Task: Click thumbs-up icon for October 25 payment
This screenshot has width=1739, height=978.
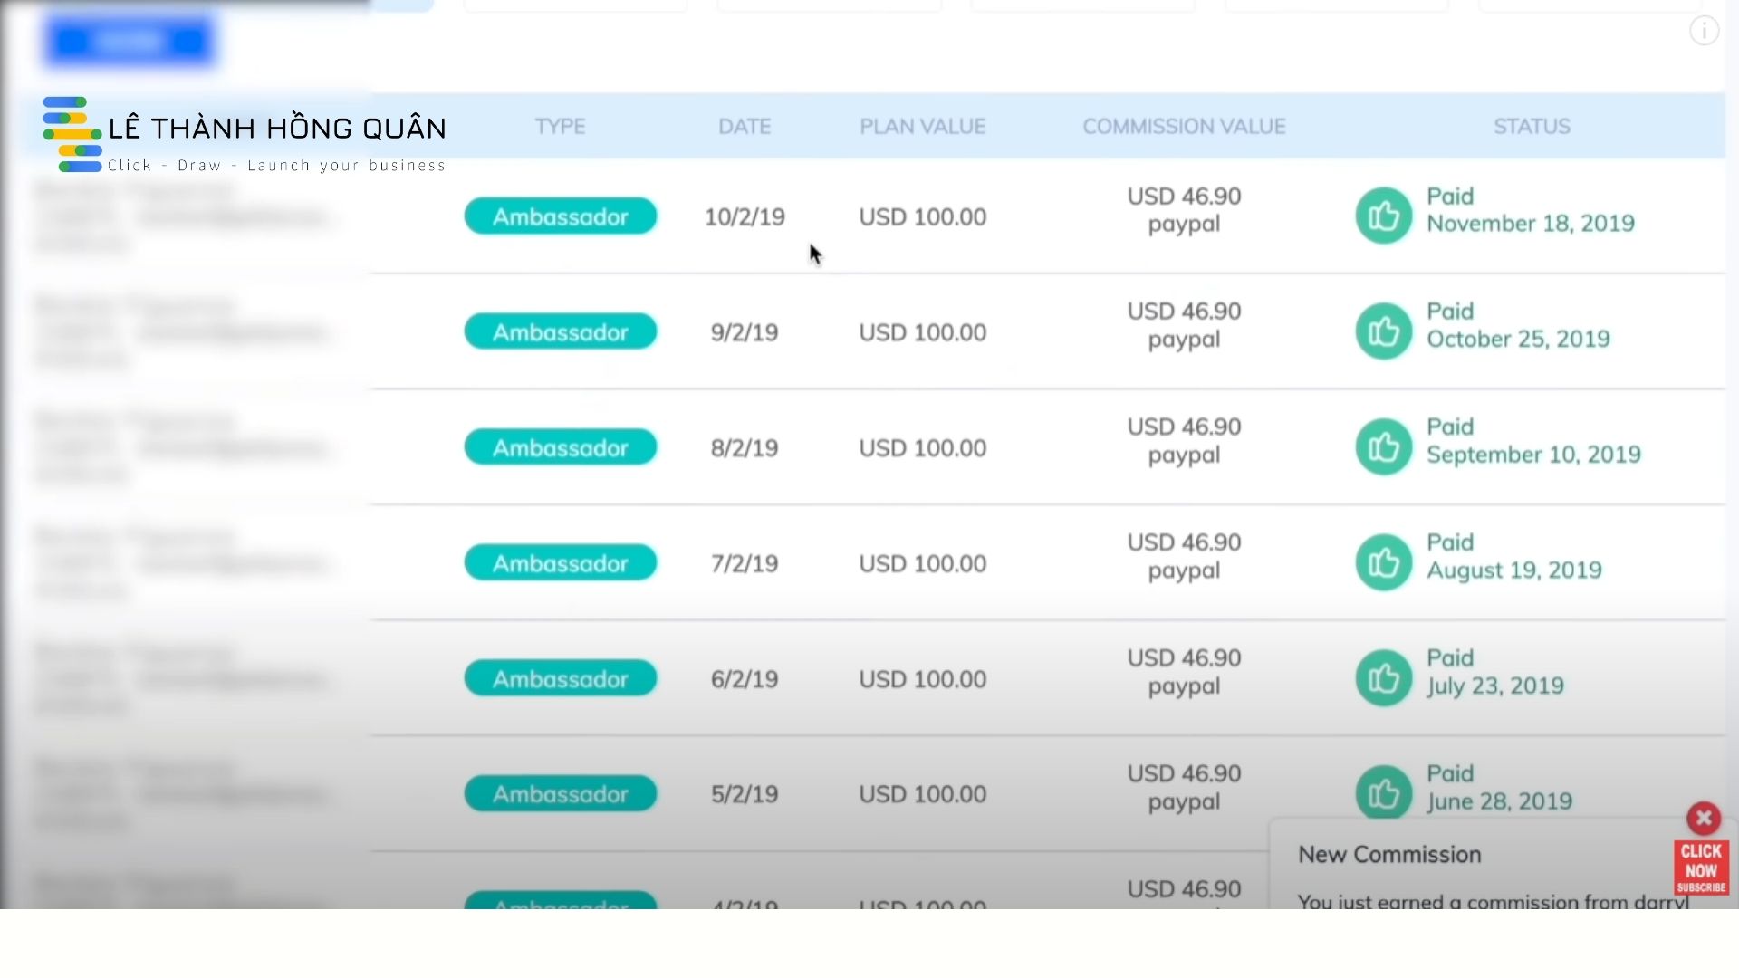Action: pos(1383,331)
